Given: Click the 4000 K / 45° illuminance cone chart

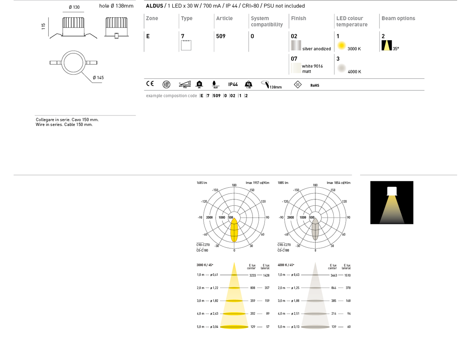Looking at the screenshot, I should click(x=314, y=296).
